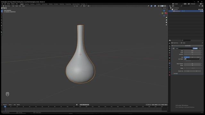Toggle auto keying record button in timeline

click(x=77, y=105)
